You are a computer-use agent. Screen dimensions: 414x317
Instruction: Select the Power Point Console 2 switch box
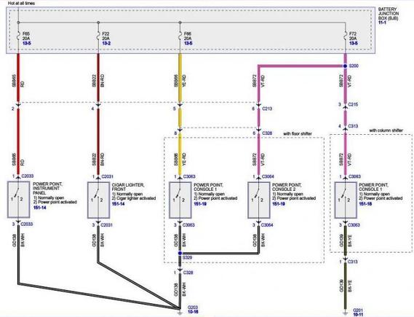(258, 200)
